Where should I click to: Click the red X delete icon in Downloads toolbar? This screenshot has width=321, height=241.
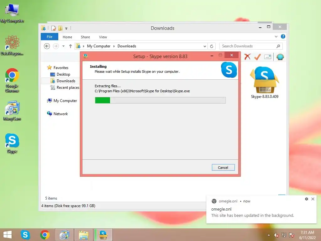(x=247, y=57)
